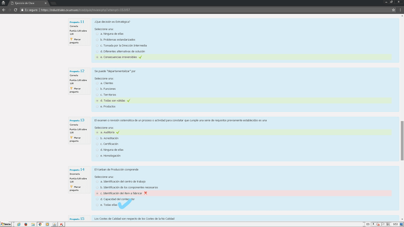Image resolution: width=404 pixels, height=227 pixels.
Task: Select radio 'c. Identificación del ítem a fabricar'
Action: click(x=97, y=193)
